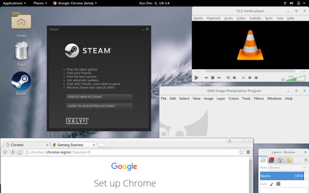309x193 pixels.
Task: Open GIMP dock tab configure menu
Action: point(306,160)
